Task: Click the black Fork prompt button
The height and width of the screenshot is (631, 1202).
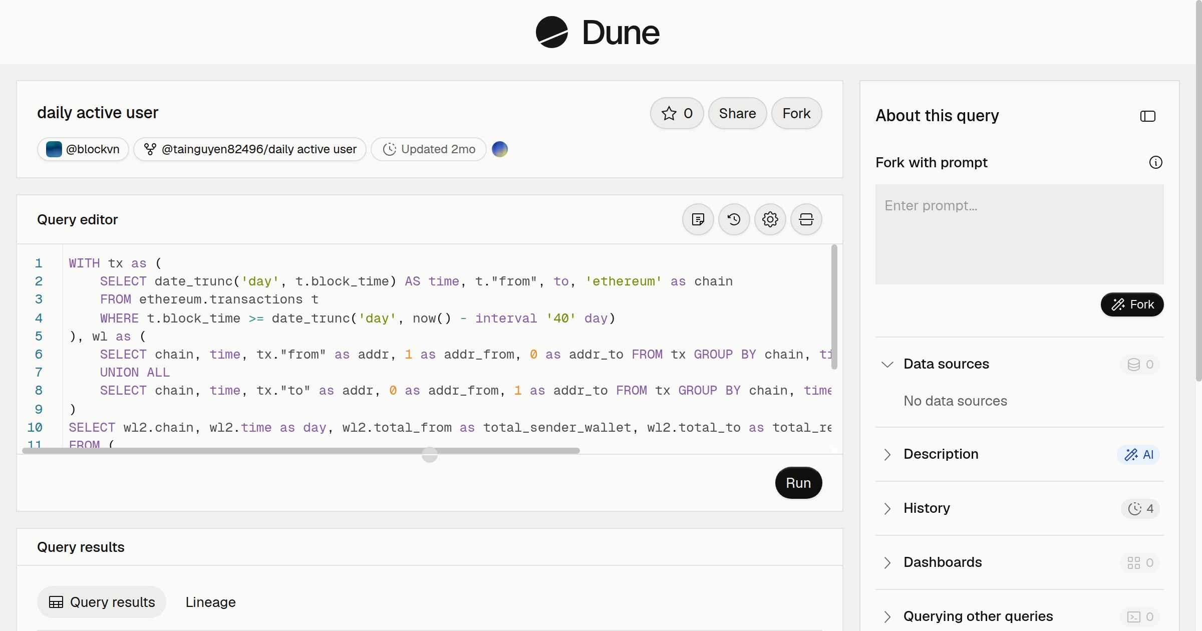Action: pos(1132,304)
